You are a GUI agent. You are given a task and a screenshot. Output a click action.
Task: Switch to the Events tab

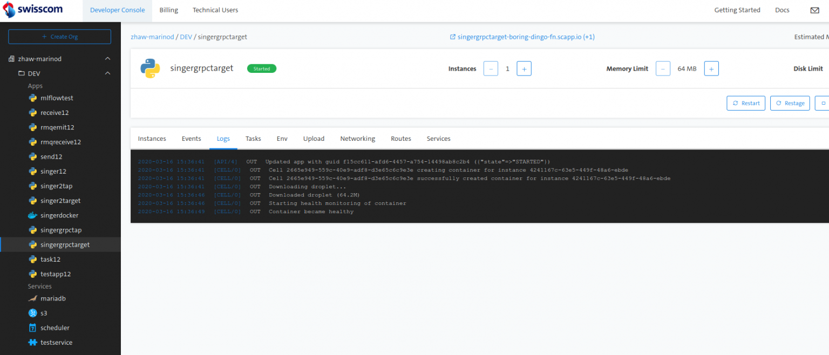[191, 139]
